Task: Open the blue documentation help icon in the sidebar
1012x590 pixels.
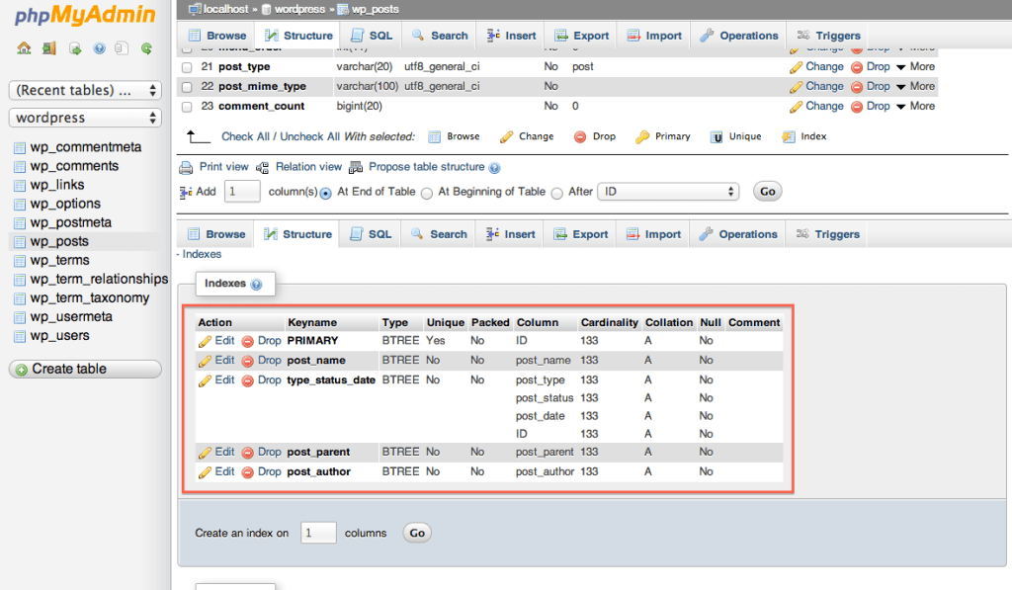Action: [x=99, y=47]
